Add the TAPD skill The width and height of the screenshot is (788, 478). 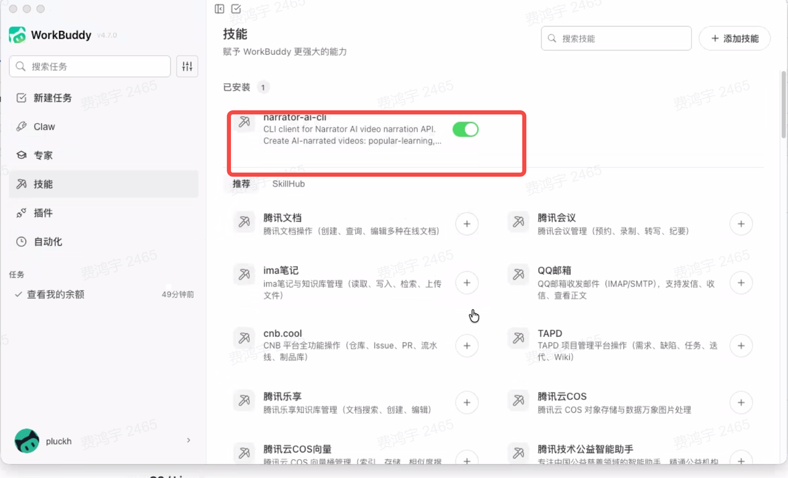coord(741,346)
